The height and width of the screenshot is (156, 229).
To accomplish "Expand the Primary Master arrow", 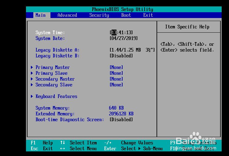I will pyautogui.click(x=32, y=67).
